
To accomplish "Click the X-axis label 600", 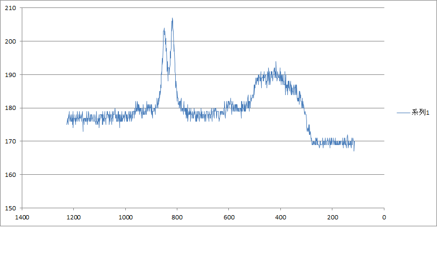I will click(x=229, y=217).
